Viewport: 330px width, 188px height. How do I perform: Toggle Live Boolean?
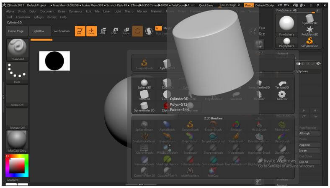(61, 31)
